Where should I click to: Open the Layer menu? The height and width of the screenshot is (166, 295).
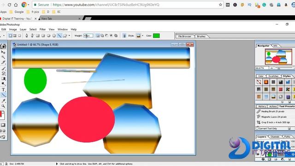23,30
